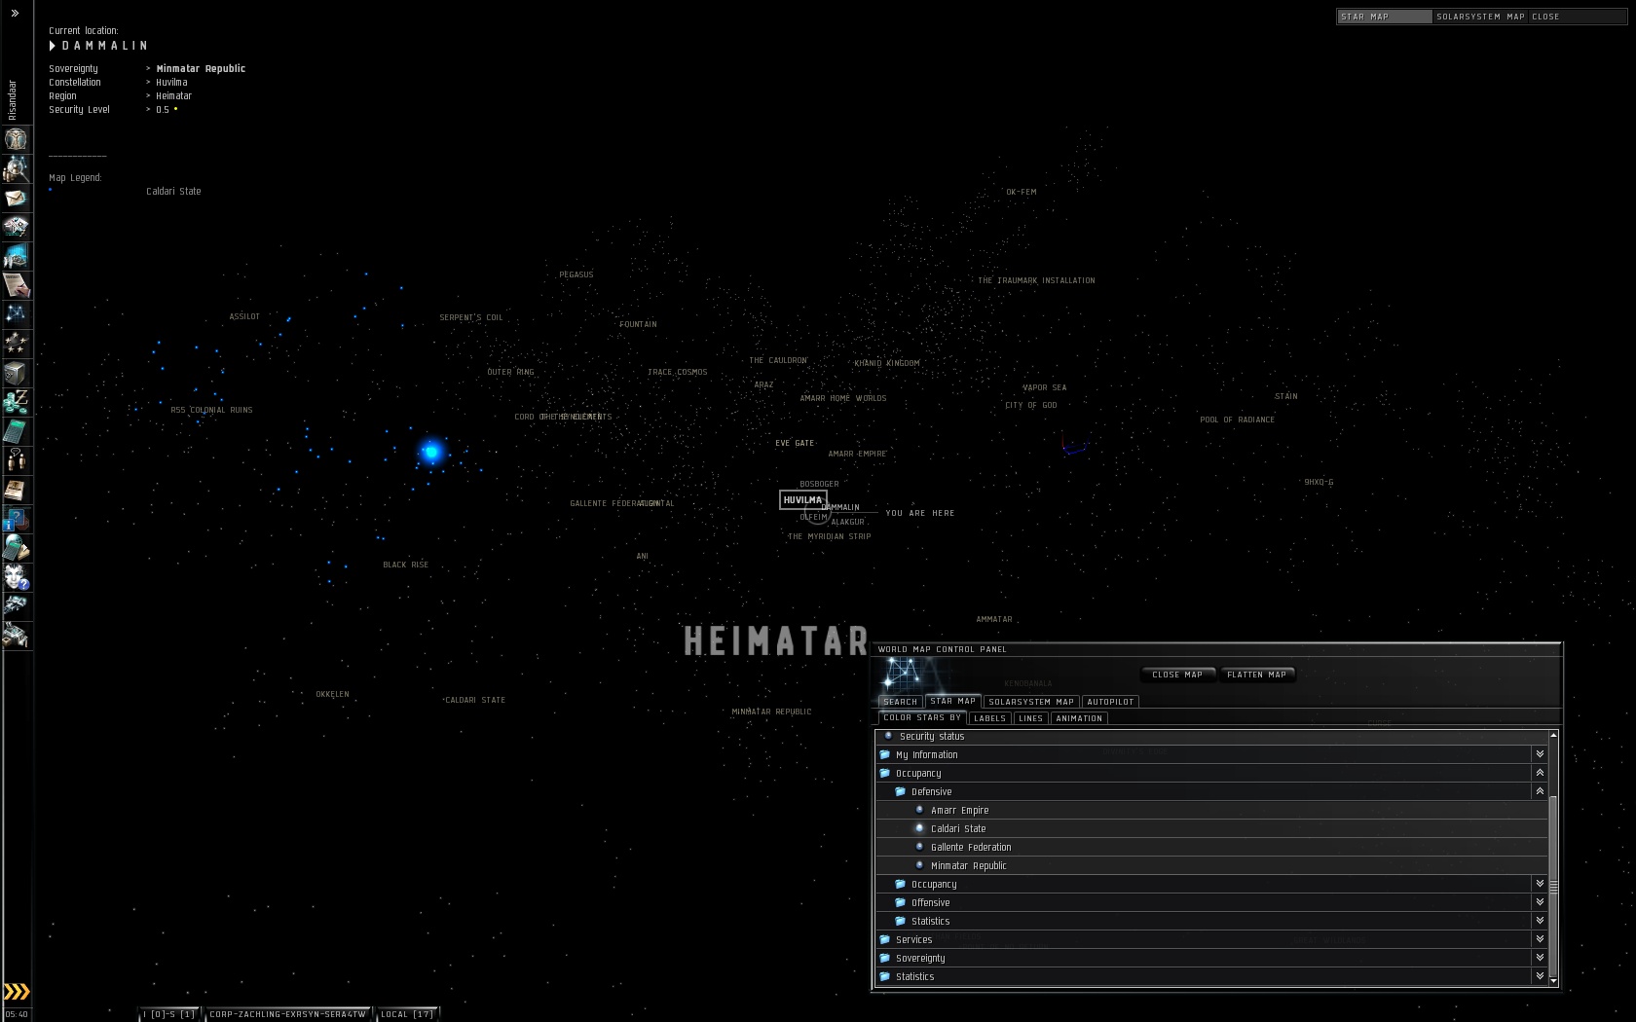Open the Market hand-on-screen icon
1636x1022 pixels.
point(17,256)
